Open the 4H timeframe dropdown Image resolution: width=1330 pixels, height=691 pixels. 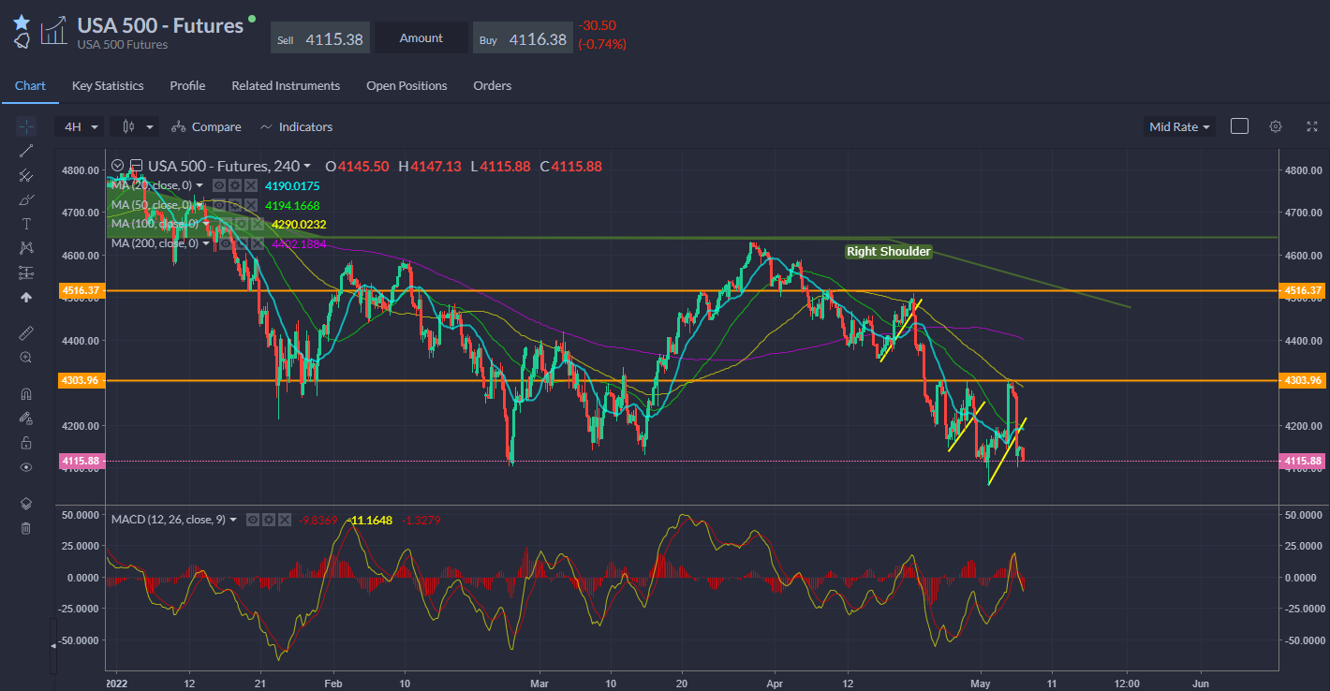[x=81, y=126]
